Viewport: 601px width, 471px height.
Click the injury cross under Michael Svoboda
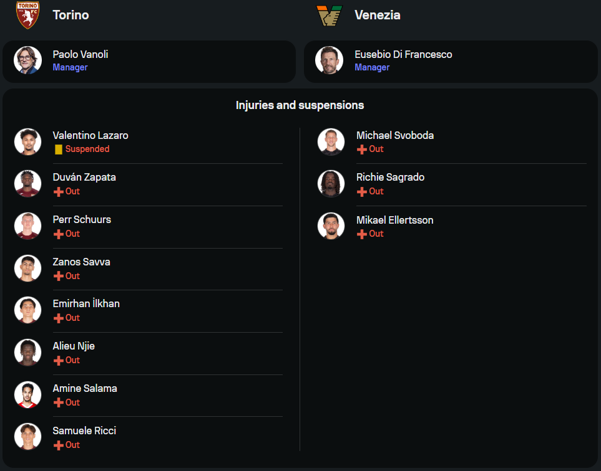click(362, 150)
